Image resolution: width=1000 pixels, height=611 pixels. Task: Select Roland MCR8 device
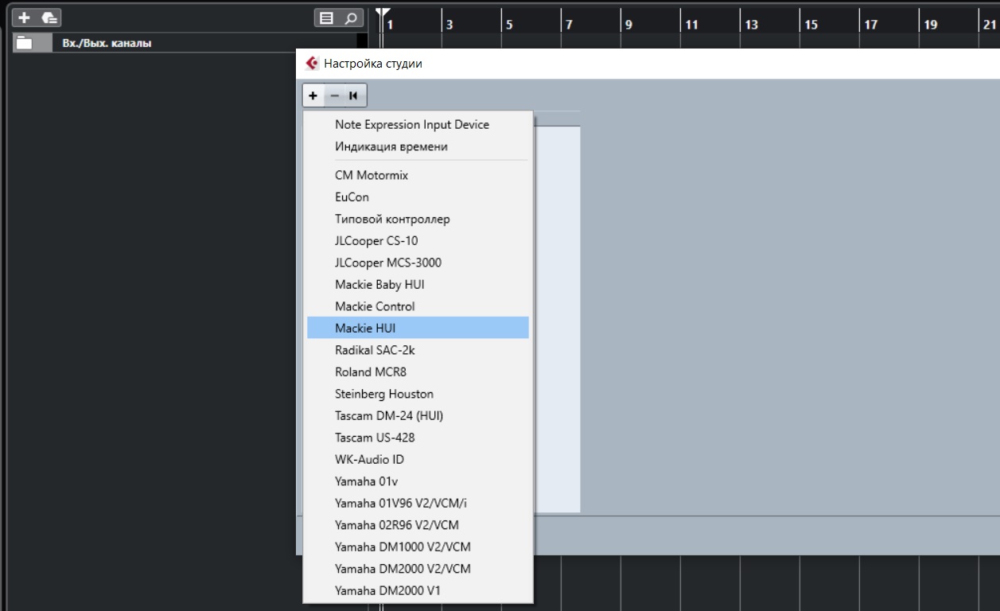[x=418, y=372]
